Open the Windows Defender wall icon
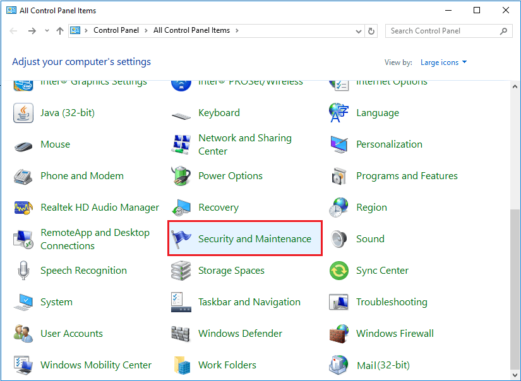 181,334
